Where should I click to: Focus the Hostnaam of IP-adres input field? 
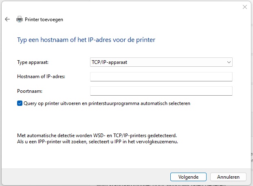tap(161, 77)
